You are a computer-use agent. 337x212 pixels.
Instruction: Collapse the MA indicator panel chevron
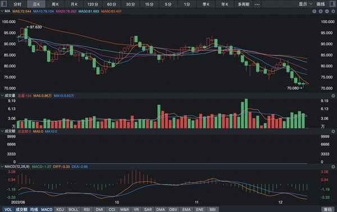click(x=2, y=11)
